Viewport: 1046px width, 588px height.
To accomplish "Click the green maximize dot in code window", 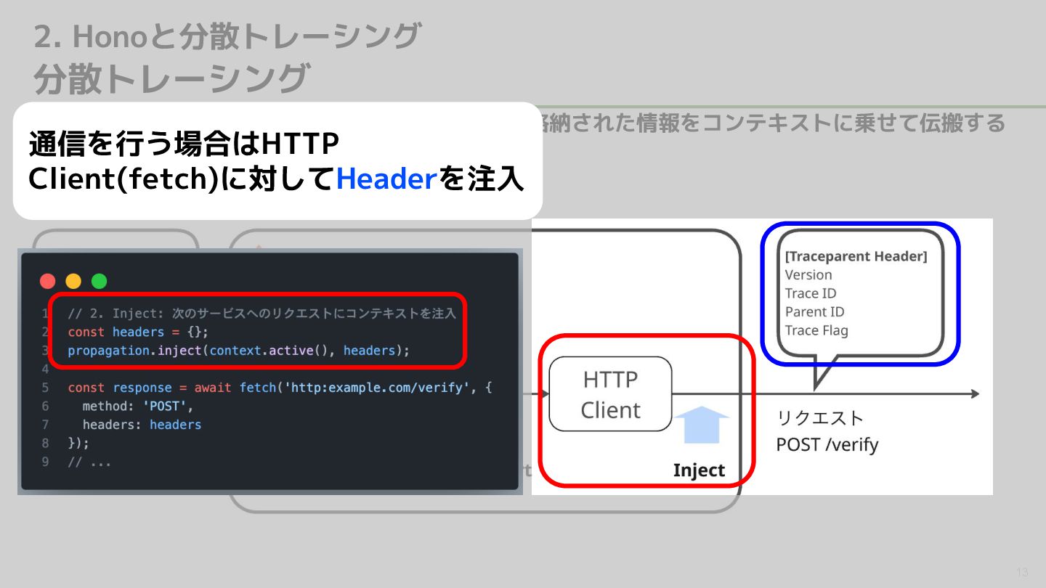I will (99, 281).
